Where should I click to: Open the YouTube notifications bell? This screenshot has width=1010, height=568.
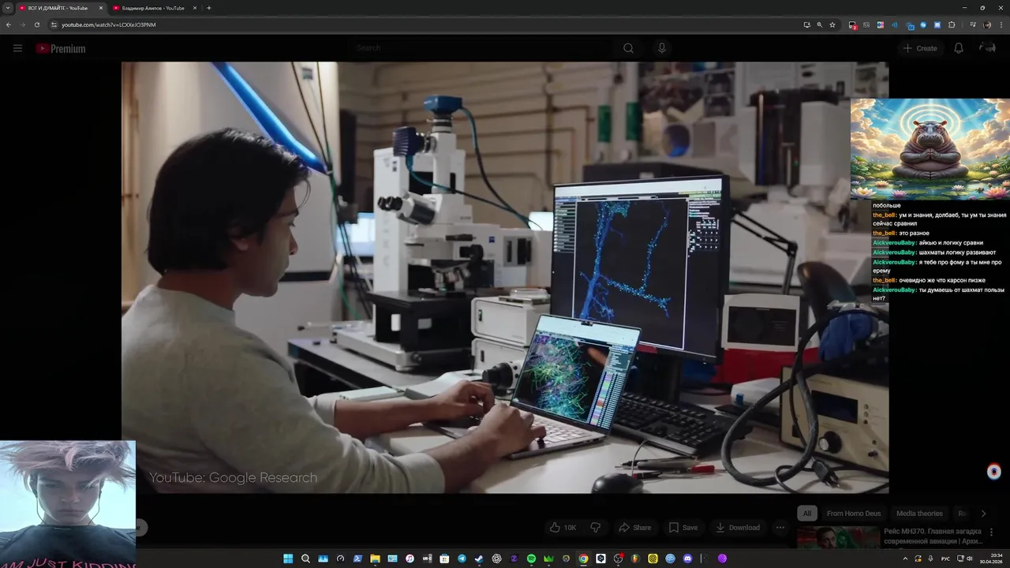[959, 48]
